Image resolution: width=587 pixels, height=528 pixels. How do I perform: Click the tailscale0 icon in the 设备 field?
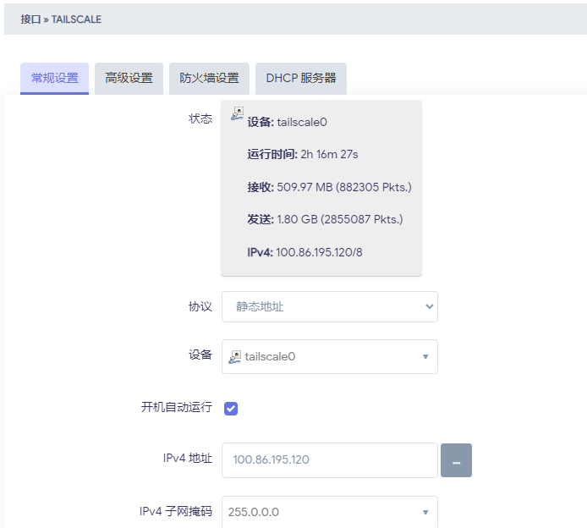pos(235,357)
